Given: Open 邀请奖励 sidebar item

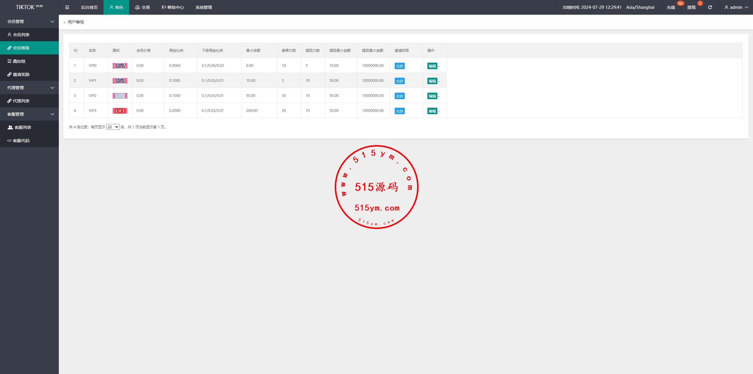Looking at the screenshot, I should tap(21, 74).
